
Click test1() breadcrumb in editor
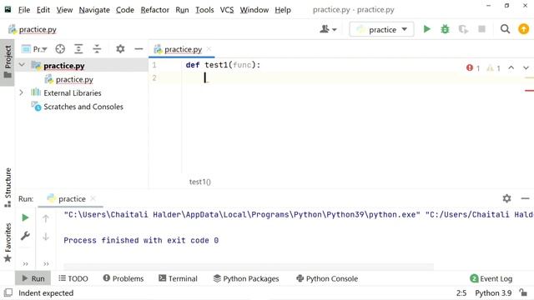point(200,182)
